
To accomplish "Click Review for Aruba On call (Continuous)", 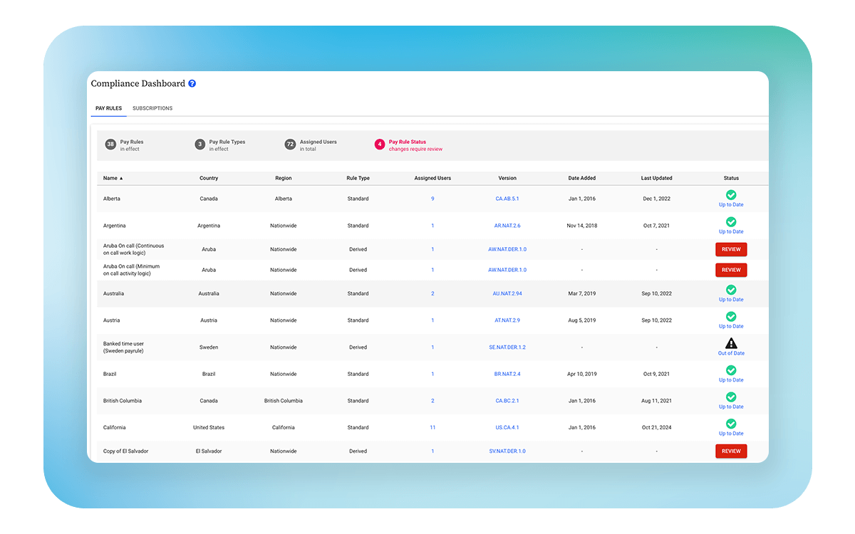I will (x=731, y=249).
